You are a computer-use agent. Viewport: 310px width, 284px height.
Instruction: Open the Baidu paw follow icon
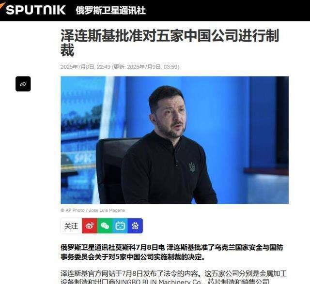point(135,226)
